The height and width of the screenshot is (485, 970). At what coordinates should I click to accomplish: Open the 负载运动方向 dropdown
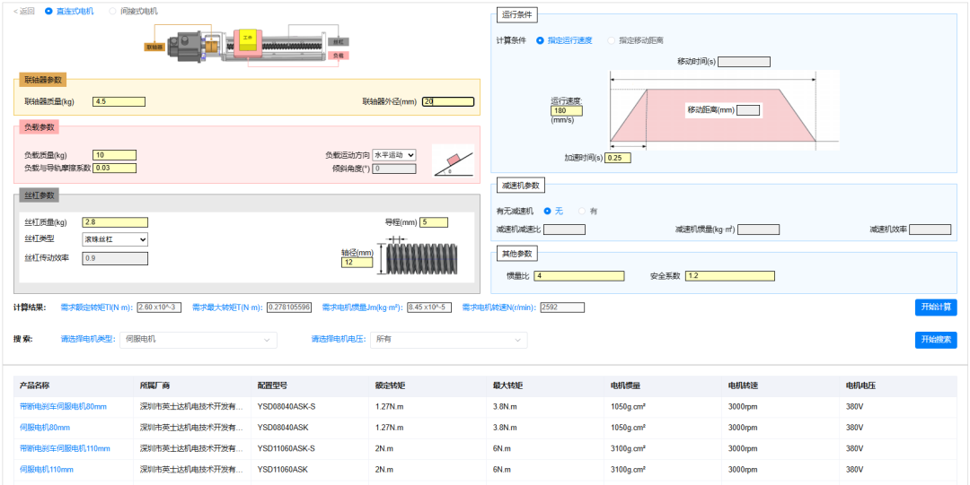394,154
